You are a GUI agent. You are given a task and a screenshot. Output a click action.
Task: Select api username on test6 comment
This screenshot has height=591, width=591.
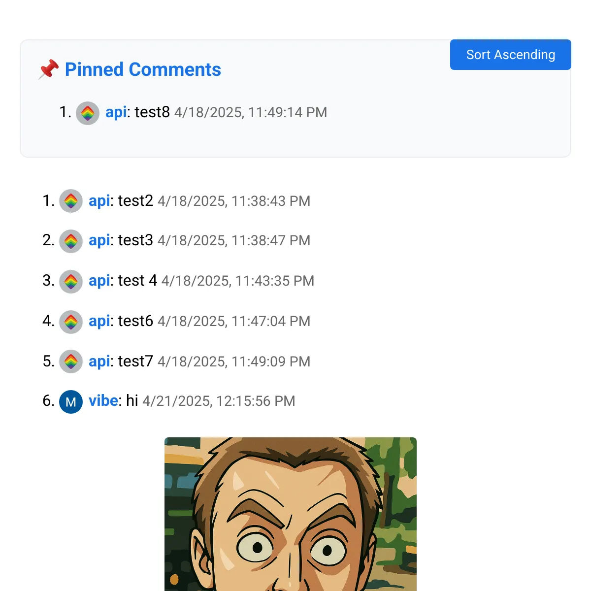(99, 321)
